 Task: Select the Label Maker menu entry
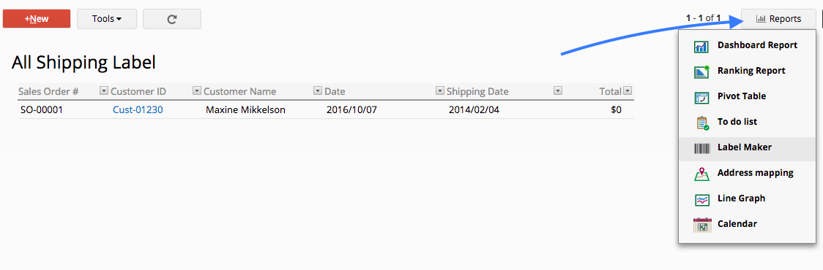747,148
